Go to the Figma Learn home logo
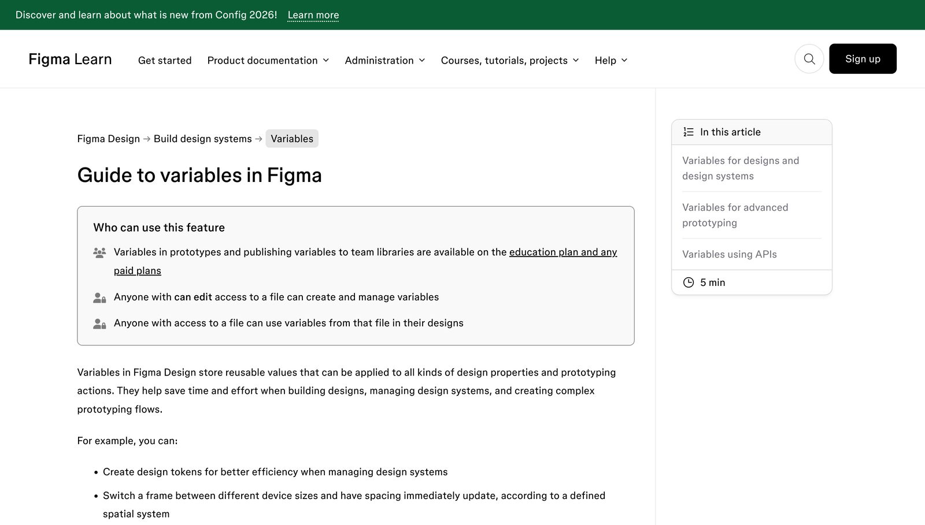 (x=70, y=59)
